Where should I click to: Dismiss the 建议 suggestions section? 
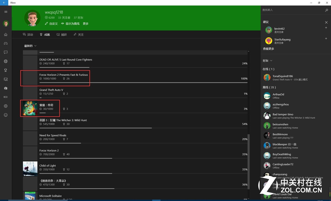point(326,22)
